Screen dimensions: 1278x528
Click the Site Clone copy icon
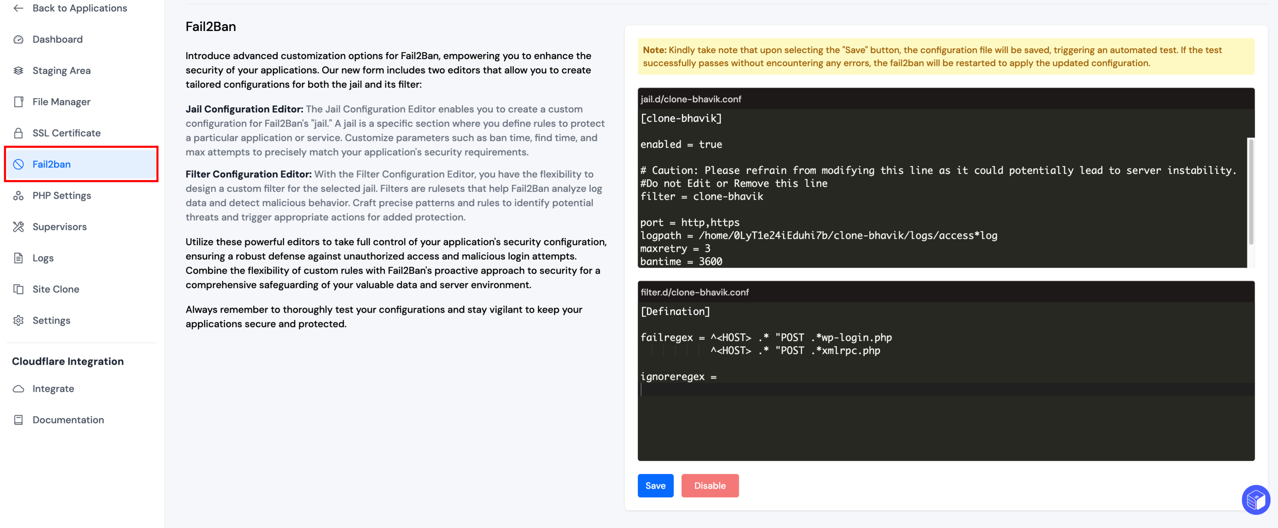18,289
